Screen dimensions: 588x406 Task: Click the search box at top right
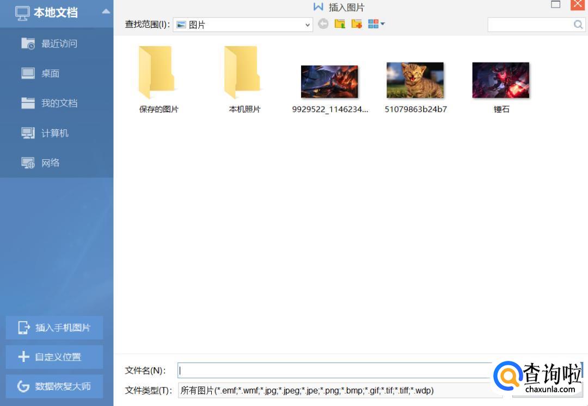530,24
